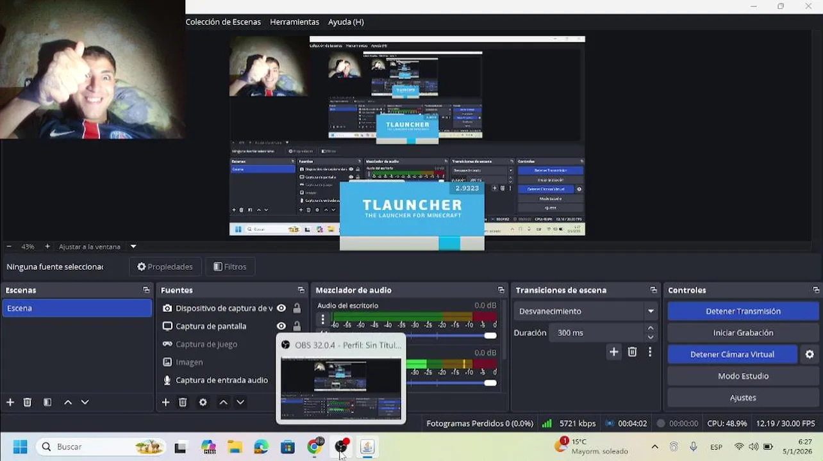Open scene filters icon in Escenas panel
Image resolution: width=823 pixels, height=461 pixels.
[47, 402]
